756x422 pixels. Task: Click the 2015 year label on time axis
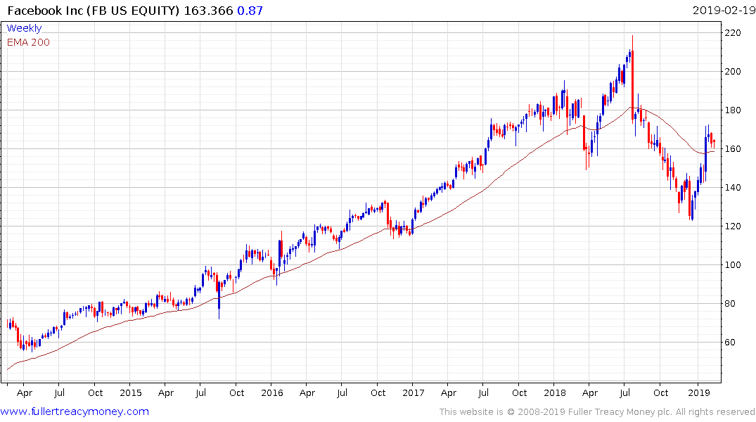131,392
